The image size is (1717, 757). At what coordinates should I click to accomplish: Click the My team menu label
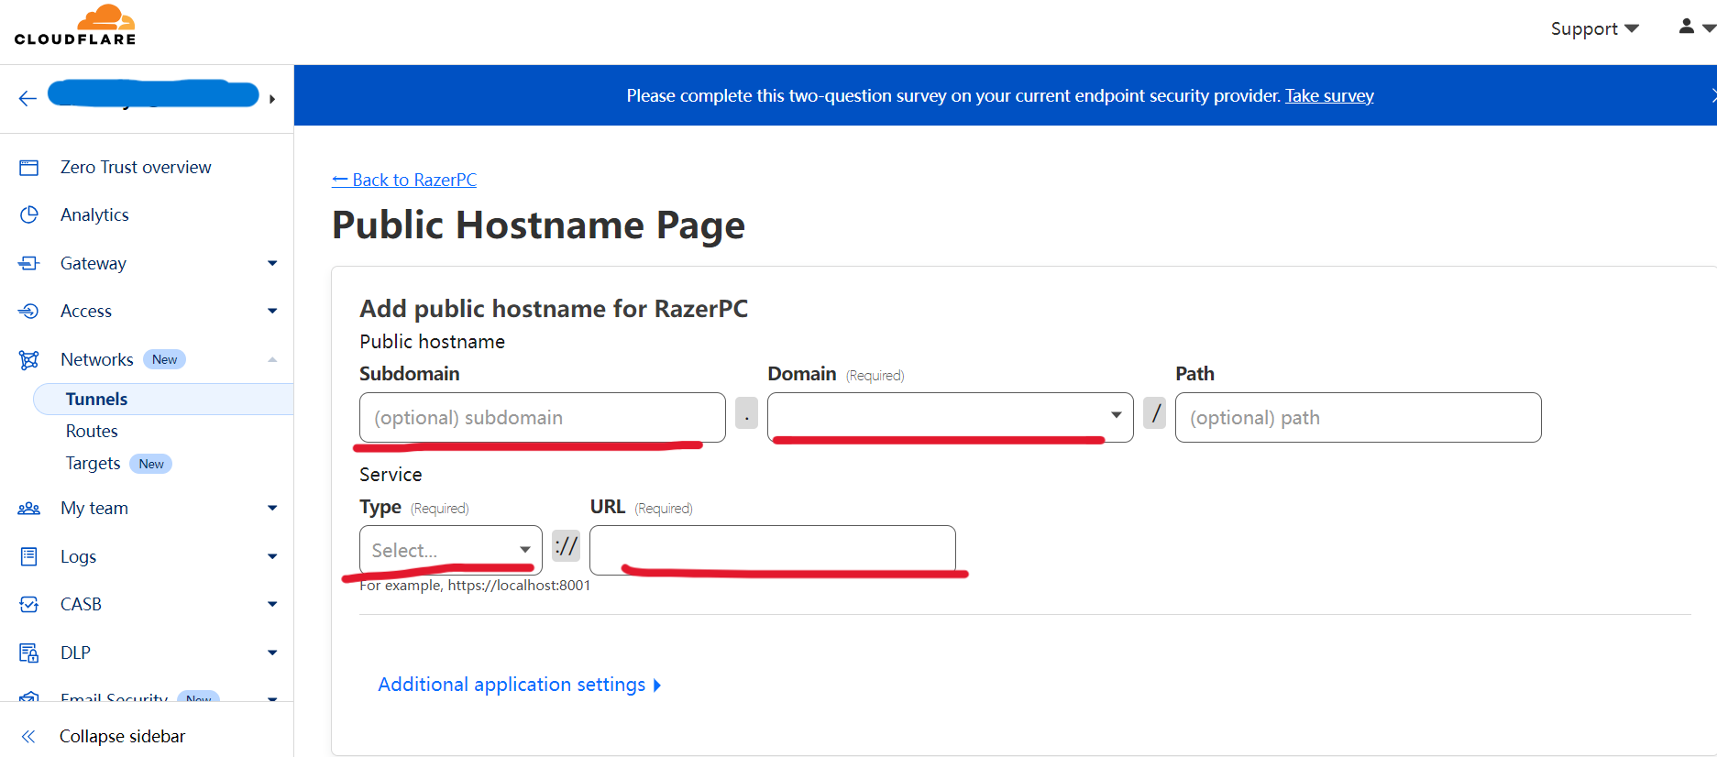94,508
